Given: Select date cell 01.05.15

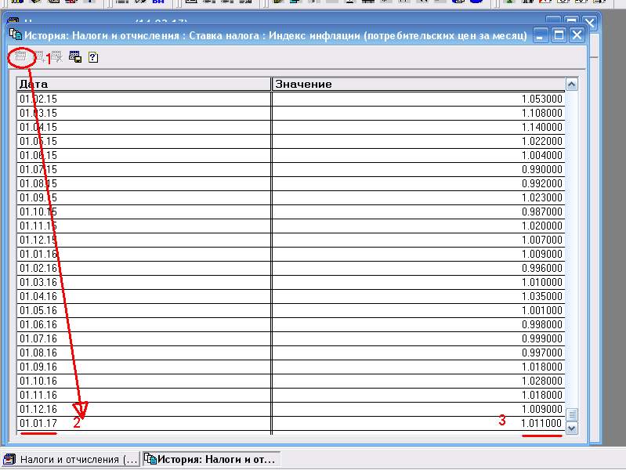Looking at the screenshot, I should point(143,141).
